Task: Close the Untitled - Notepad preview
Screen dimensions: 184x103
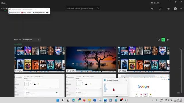Action: click(126, 80)
